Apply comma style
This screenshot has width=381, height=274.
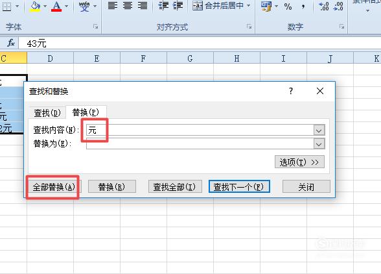303,6
